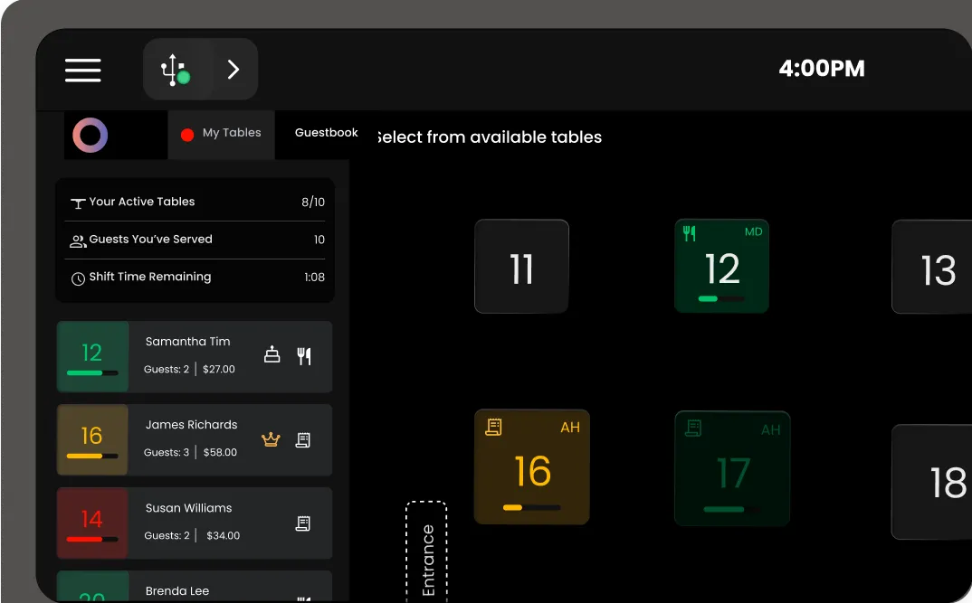This screenshot has height=603, width=972.
Task: Click the crown icon for James Richards
Action: coord(271,439)
